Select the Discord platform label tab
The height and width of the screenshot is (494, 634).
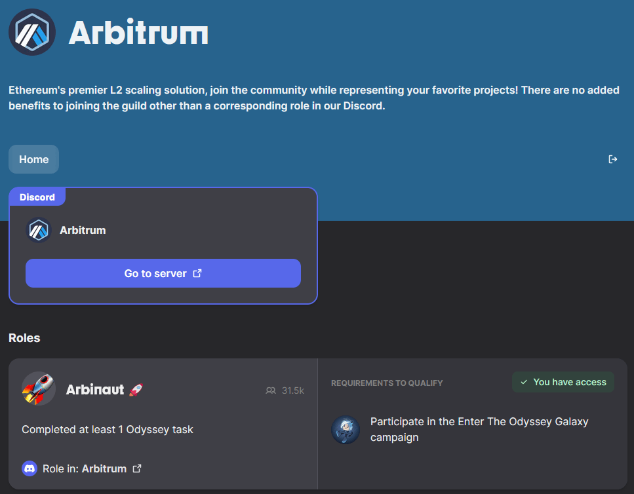tap(37, 197)
